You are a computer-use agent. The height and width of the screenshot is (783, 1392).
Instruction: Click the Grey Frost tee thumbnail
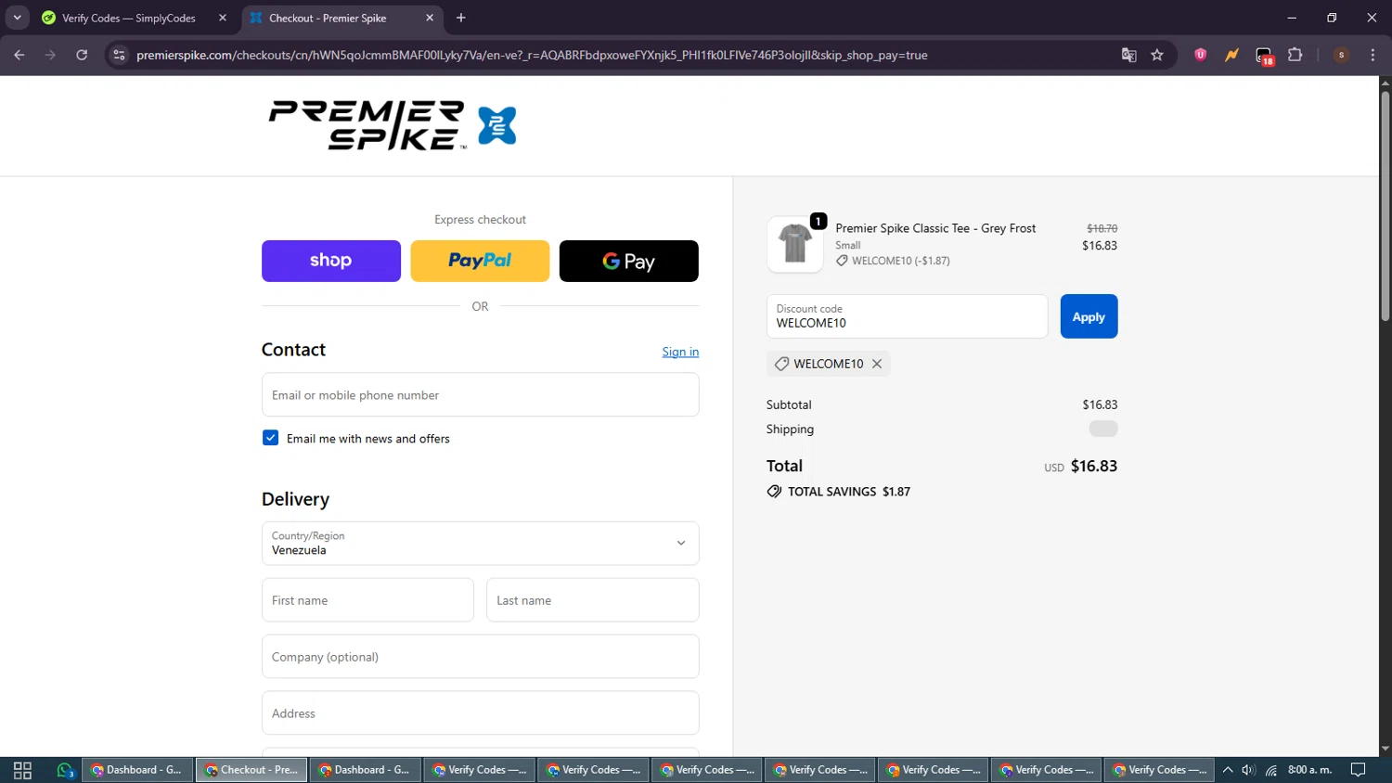click(x=795, y=244)
